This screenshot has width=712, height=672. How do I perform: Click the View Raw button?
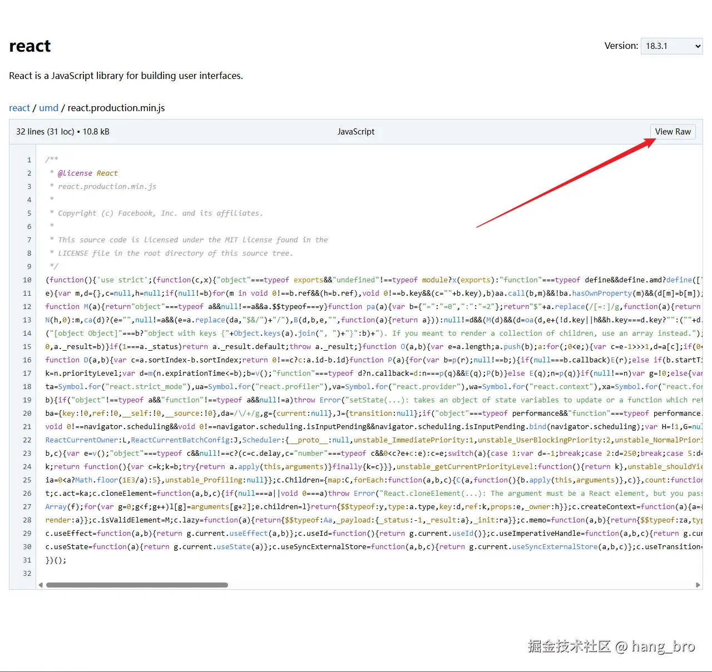(x=673, y=132)
